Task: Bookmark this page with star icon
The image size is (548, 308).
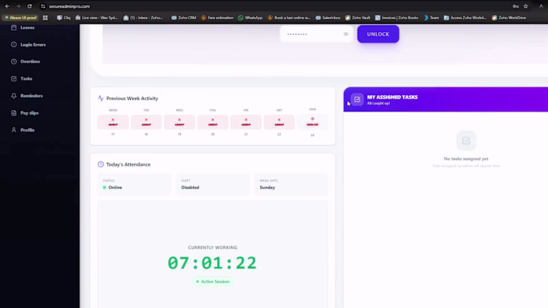Action: point(525,6)
